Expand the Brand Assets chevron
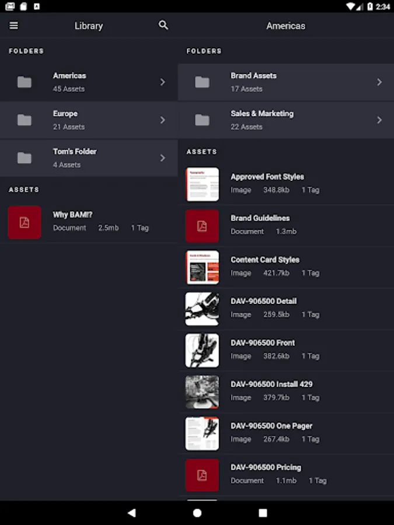Viewport: 394px width, 525px height. [379, 82]
